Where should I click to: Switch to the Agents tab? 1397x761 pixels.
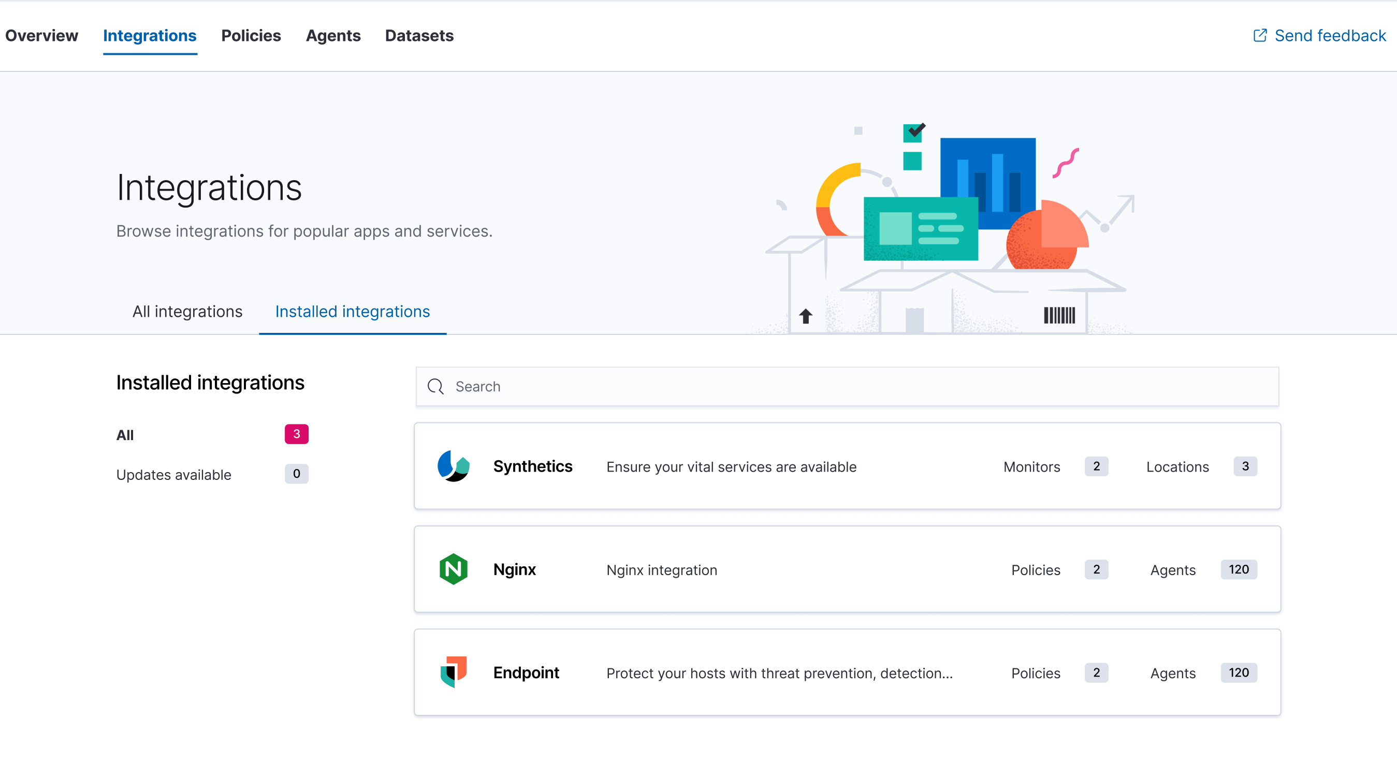[333, 35]
